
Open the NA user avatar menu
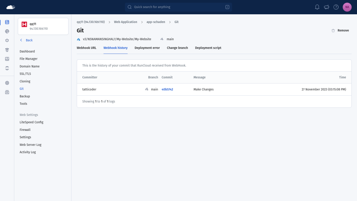point(347,7)
